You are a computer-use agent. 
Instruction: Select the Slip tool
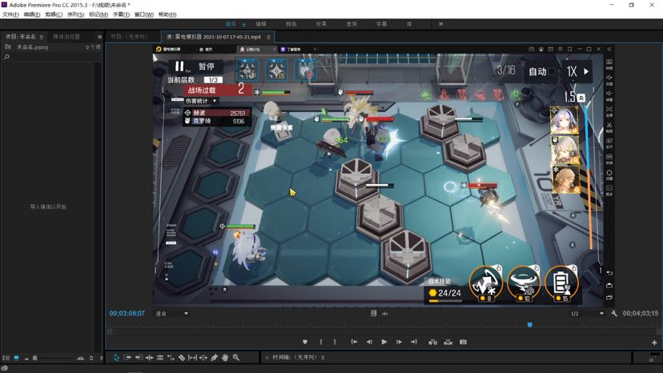click(192, 358)
